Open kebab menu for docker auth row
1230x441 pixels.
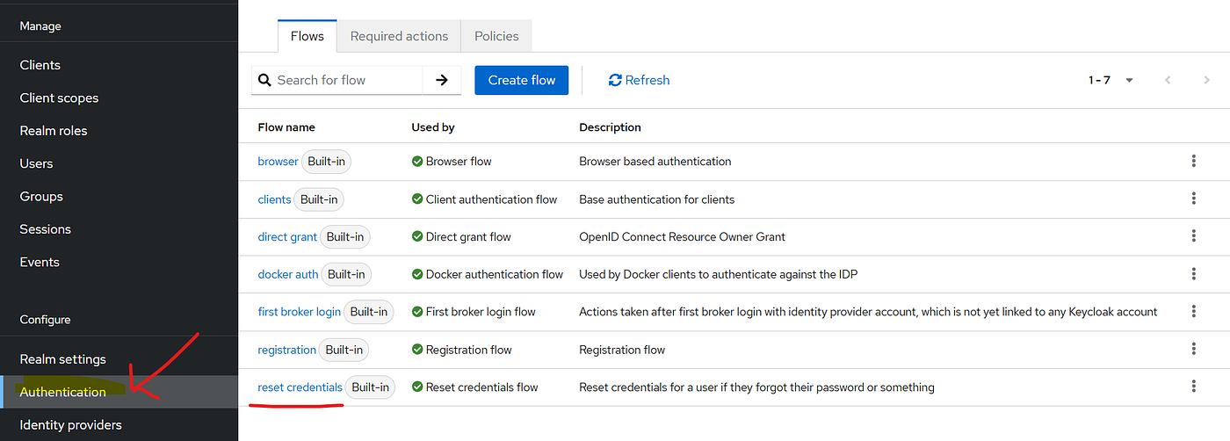(x=1193, y=273)
